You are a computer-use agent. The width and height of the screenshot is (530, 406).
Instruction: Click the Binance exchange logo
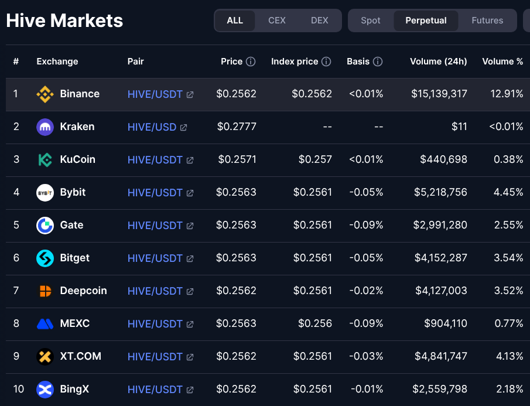tap(45, 94)
